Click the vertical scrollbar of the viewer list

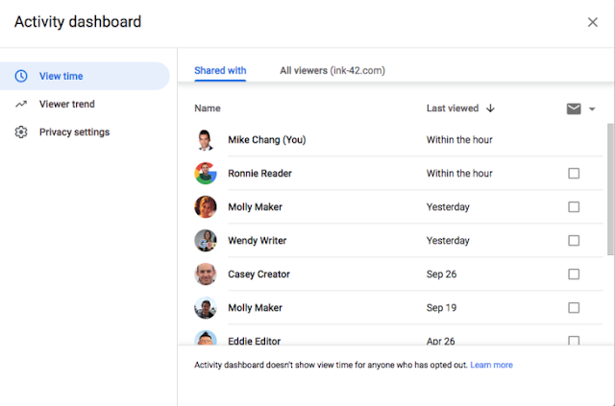[610, 192]
